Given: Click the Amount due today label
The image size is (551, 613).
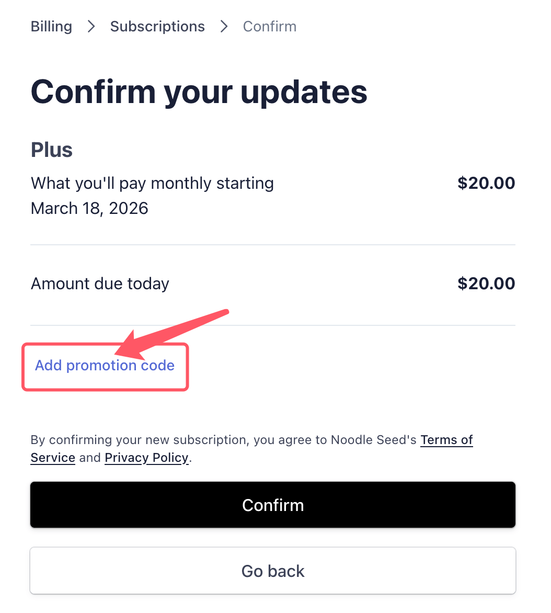Looking at the screenshot, I should pos(100,283).
